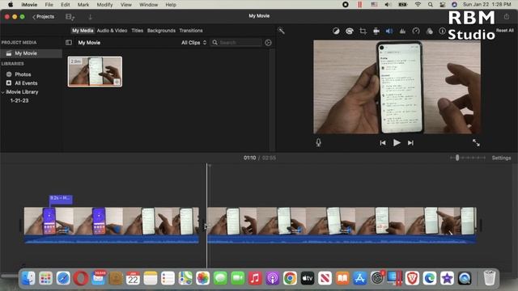This screenshot has width=518, height=291.
Task: Open iMovie star icon in dock
Action: (x=447, y=278)
